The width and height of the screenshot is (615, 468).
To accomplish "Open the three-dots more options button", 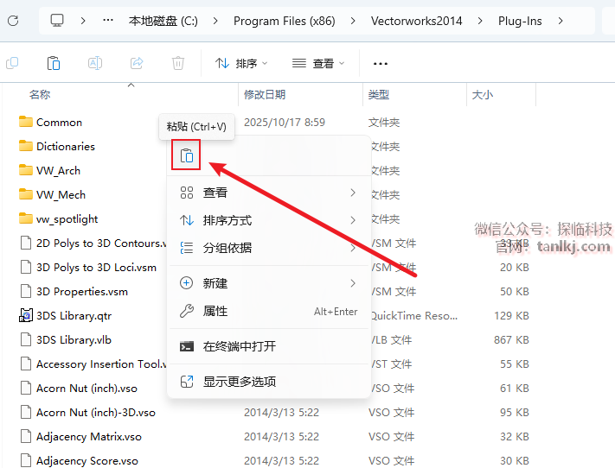I will 380,63.
